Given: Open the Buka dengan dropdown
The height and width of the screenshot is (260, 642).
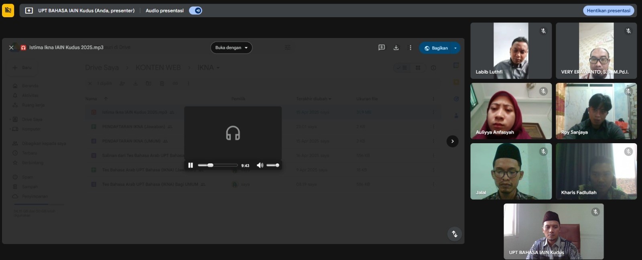Looking at the screenshot, I should click(x=232, y=48).
